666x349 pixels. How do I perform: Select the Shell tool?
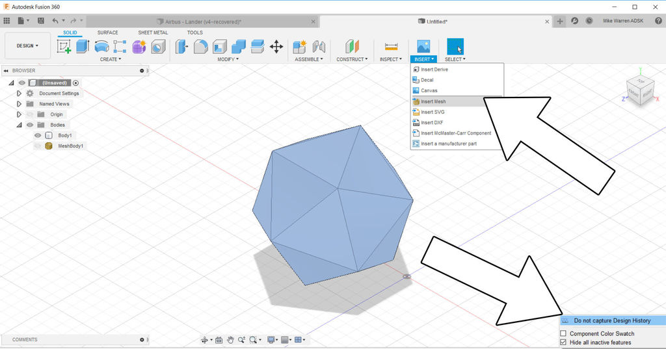(x=220, y=46)
